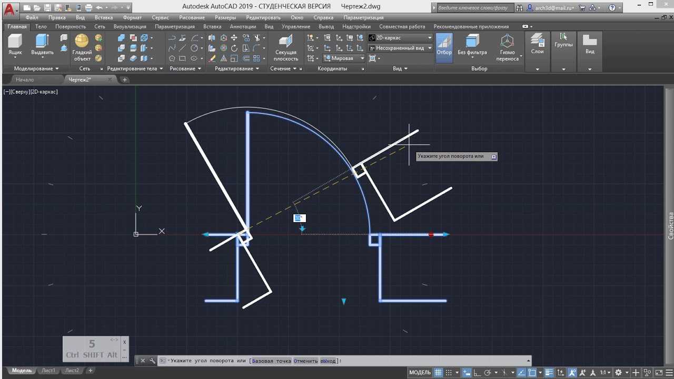Expand the Моделирование panel
674x379 pixels.
pyautogui.click(x=36, y=68)
